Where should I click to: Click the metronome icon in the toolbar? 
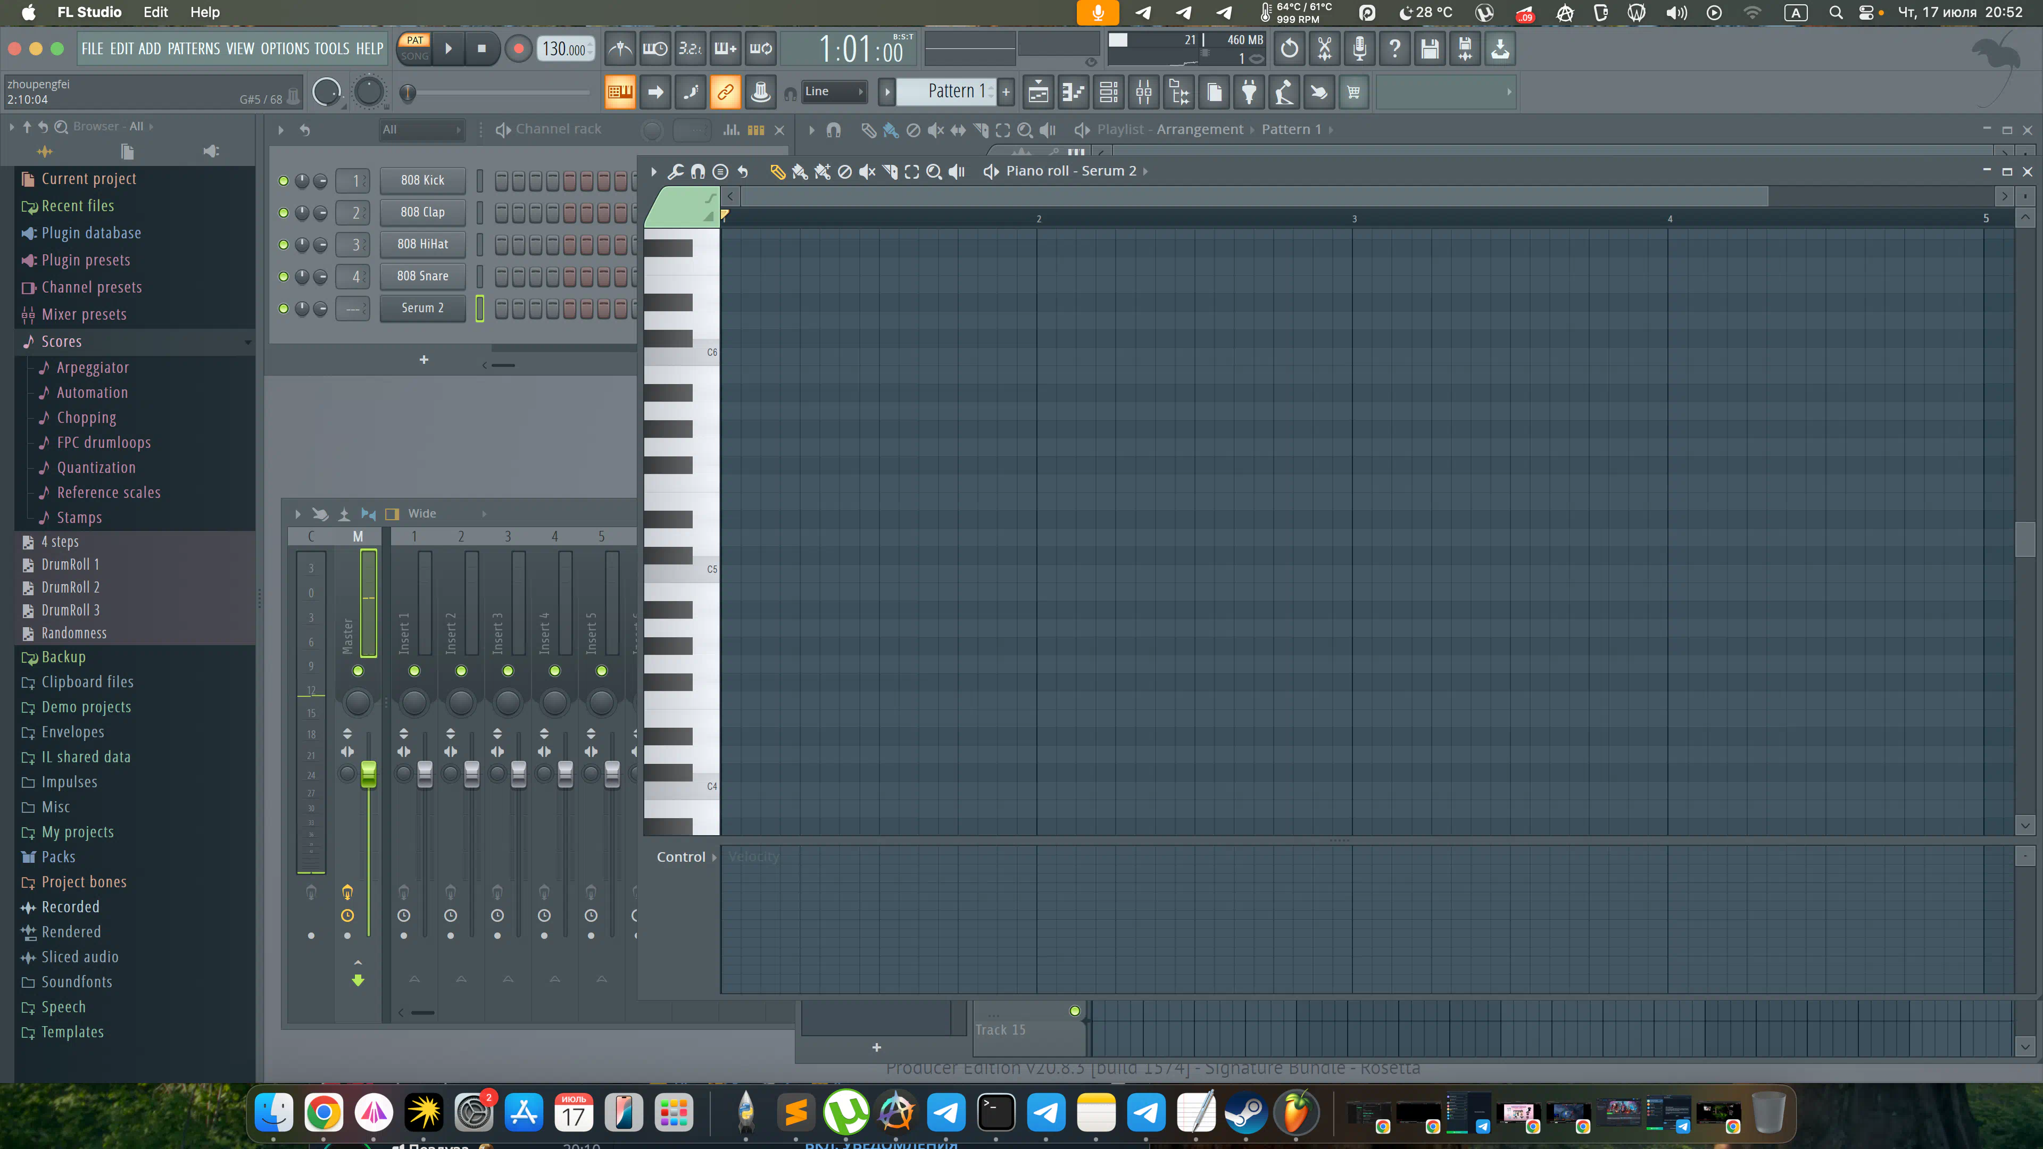click(x=619, y=48)
